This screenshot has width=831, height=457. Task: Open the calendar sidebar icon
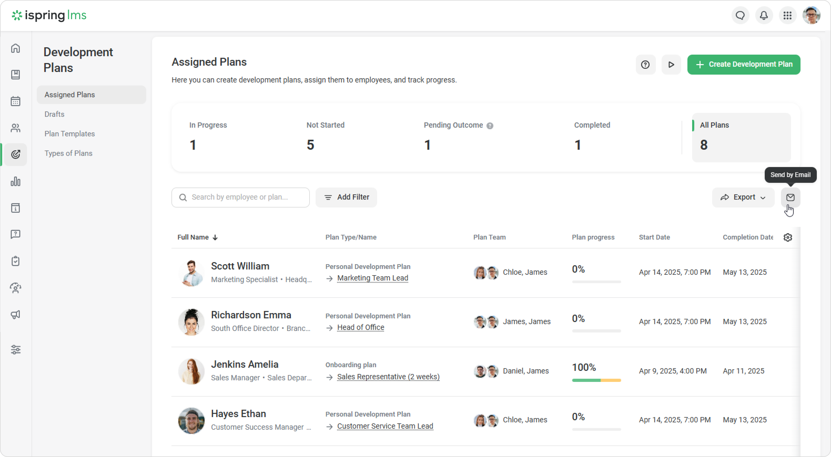(x=16, y=101)
